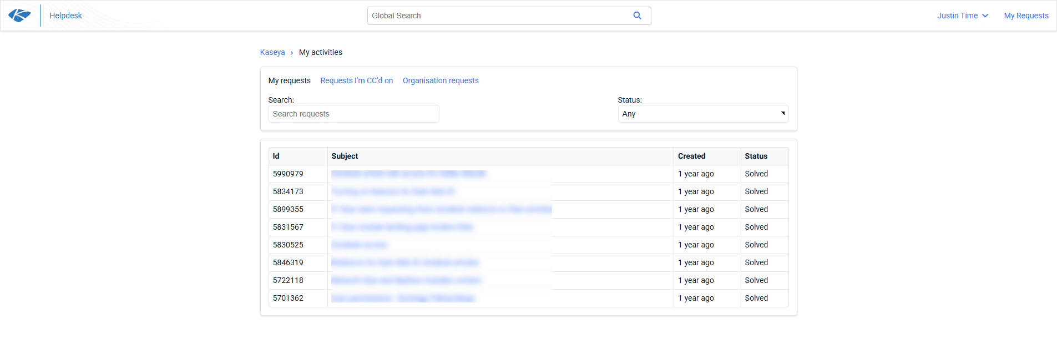Click the magnifying glass search icon
This screenshot has width=1057, height=339.
pyautogui.click(x=637, y=16)
